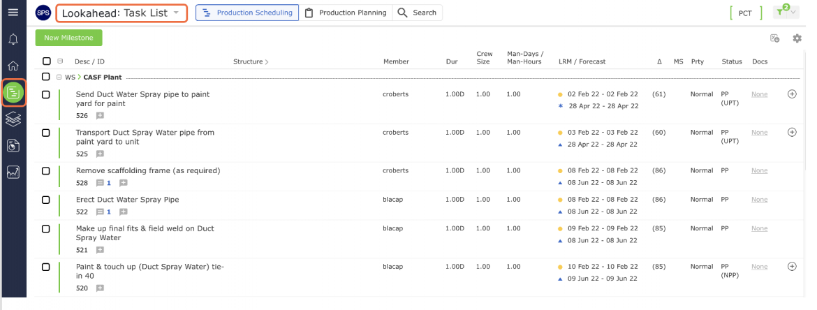
Task: Switch to Production Planning tab
Action: [346, 13]
